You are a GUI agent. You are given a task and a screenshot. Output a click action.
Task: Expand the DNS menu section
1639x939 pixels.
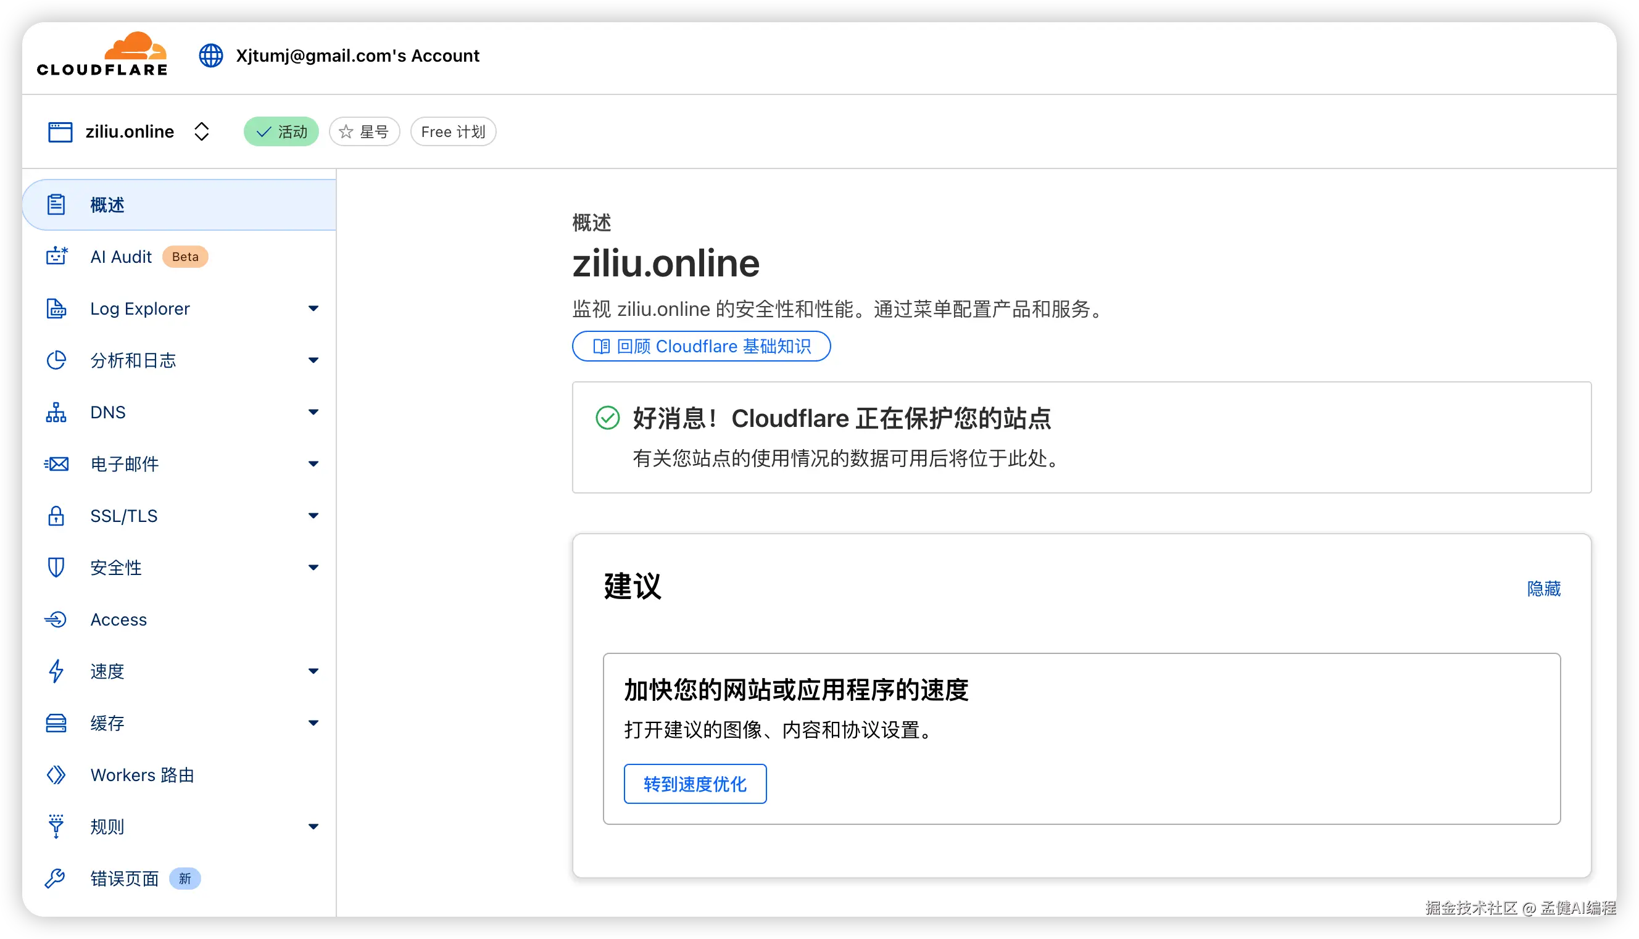click(313, 412)
